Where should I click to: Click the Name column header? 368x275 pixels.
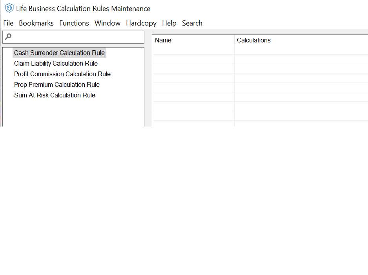click(164, 40)
